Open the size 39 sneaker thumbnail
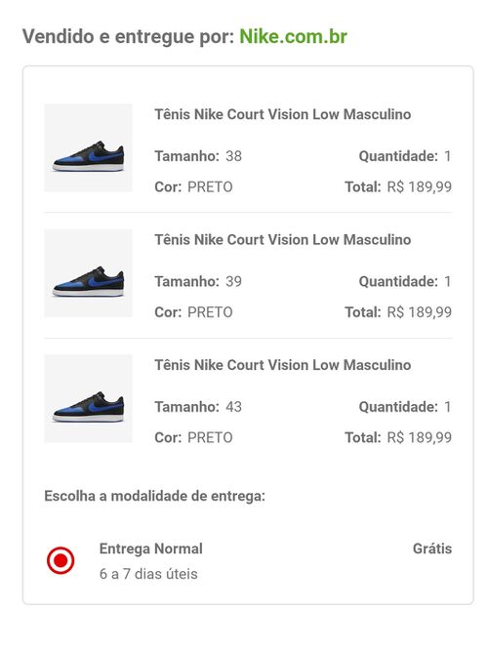Screen dimensions: 488x651 [x=89, y=273]
